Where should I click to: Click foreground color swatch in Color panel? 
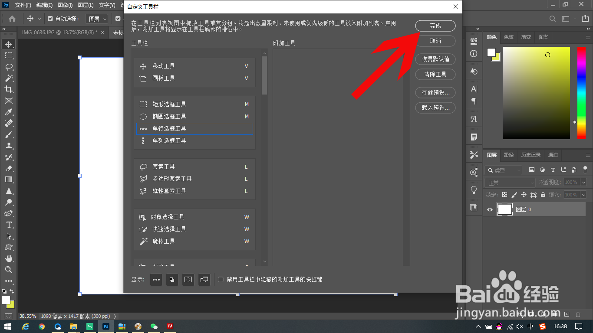tap(491, 52)
